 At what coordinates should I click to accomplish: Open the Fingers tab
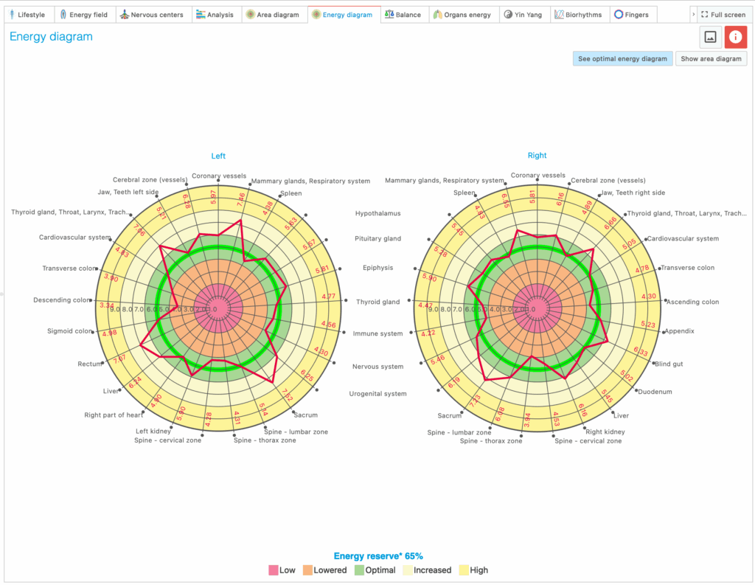click(x=631, y=15)
